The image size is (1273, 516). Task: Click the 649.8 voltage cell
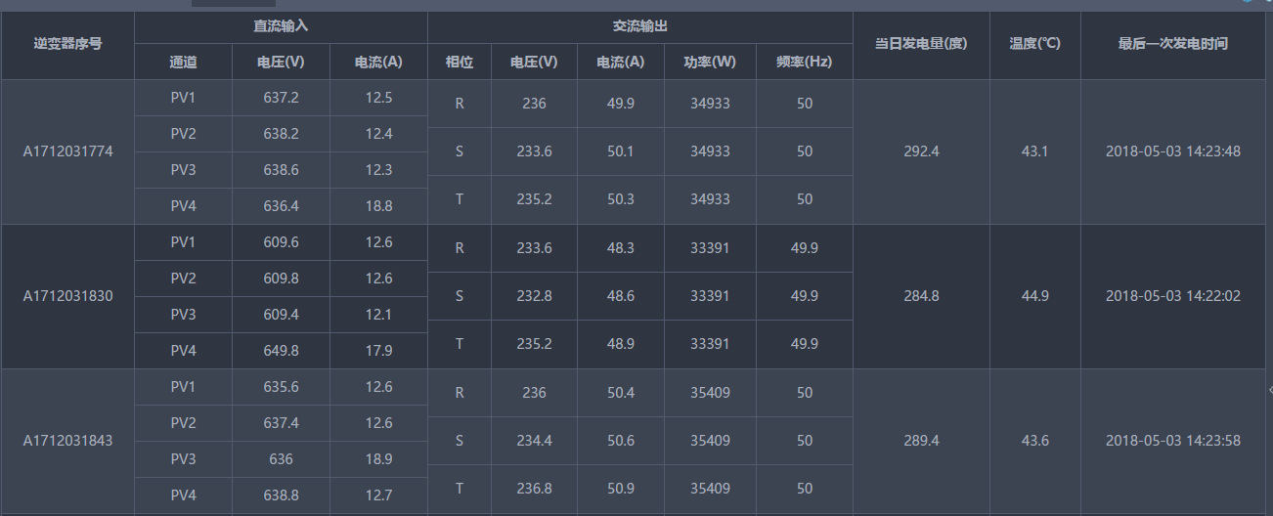tap(281, 351)
